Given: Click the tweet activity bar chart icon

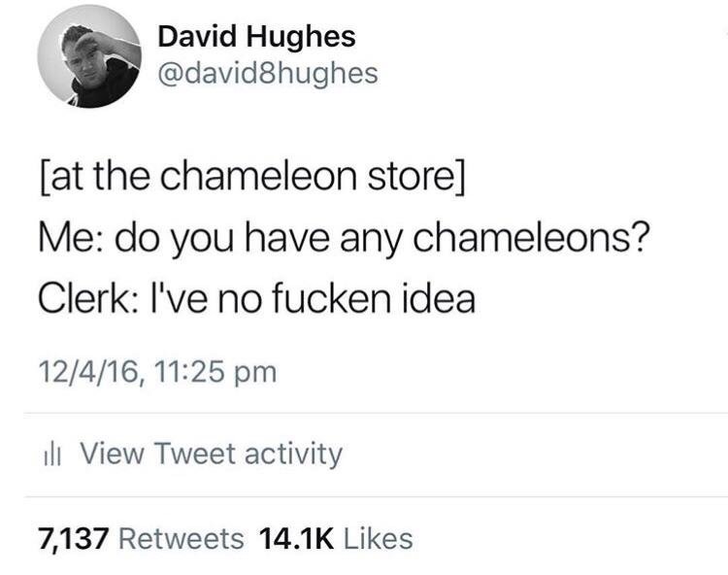Looking at the screenshot, I should [x=52, y=455].
